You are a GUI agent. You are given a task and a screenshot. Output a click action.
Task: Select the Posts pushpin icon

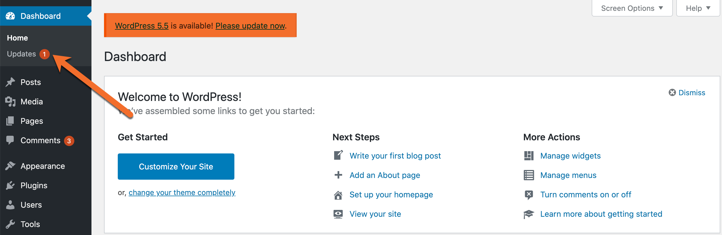coord(10,82)
